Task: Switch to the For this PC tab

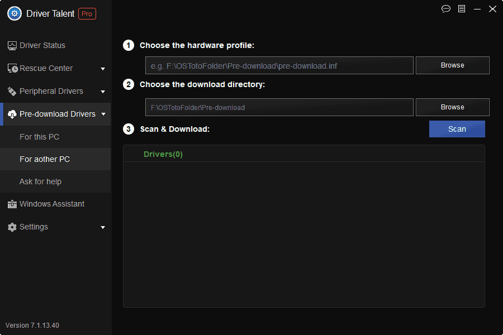Action: [39, 137]
